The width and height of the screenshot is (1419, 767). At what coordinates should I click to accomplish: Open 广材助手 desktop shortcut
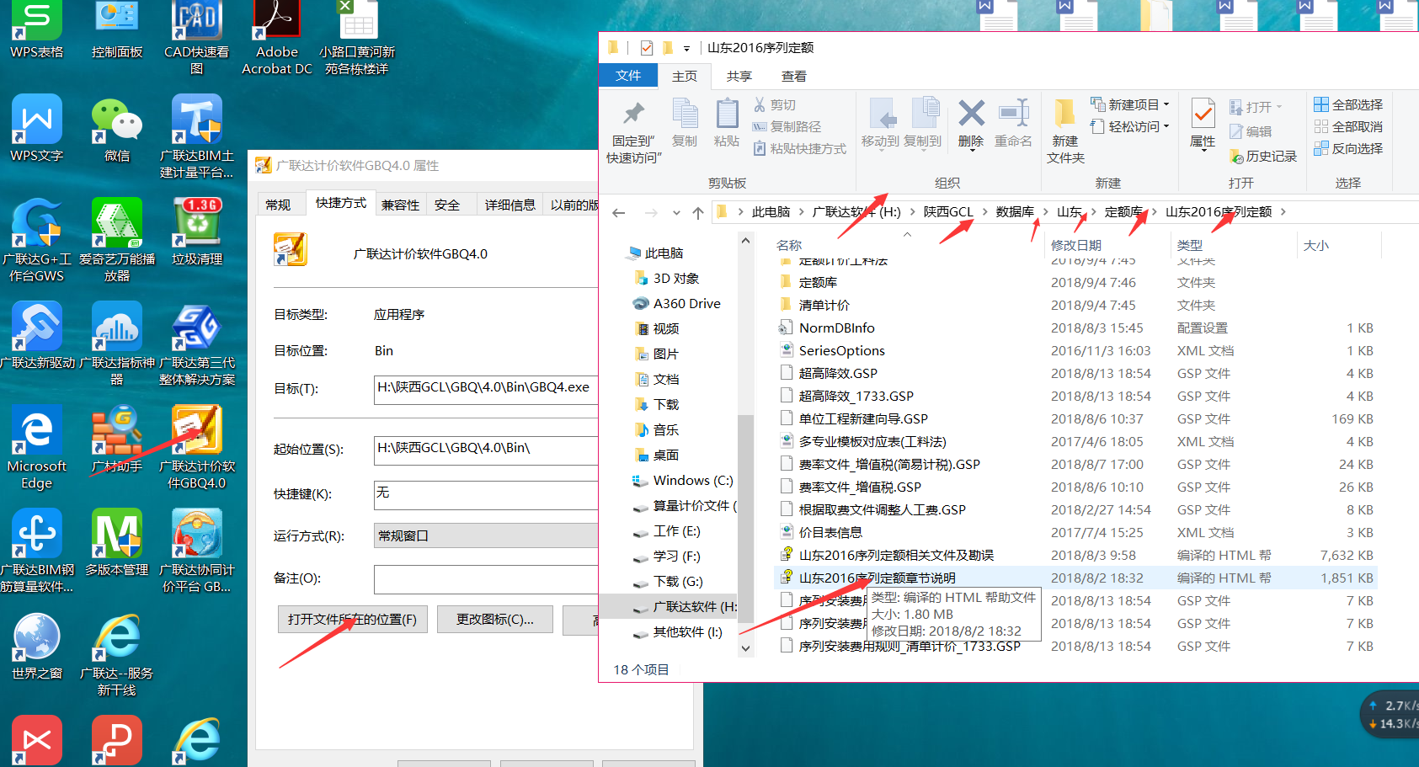tap(116, 439)
